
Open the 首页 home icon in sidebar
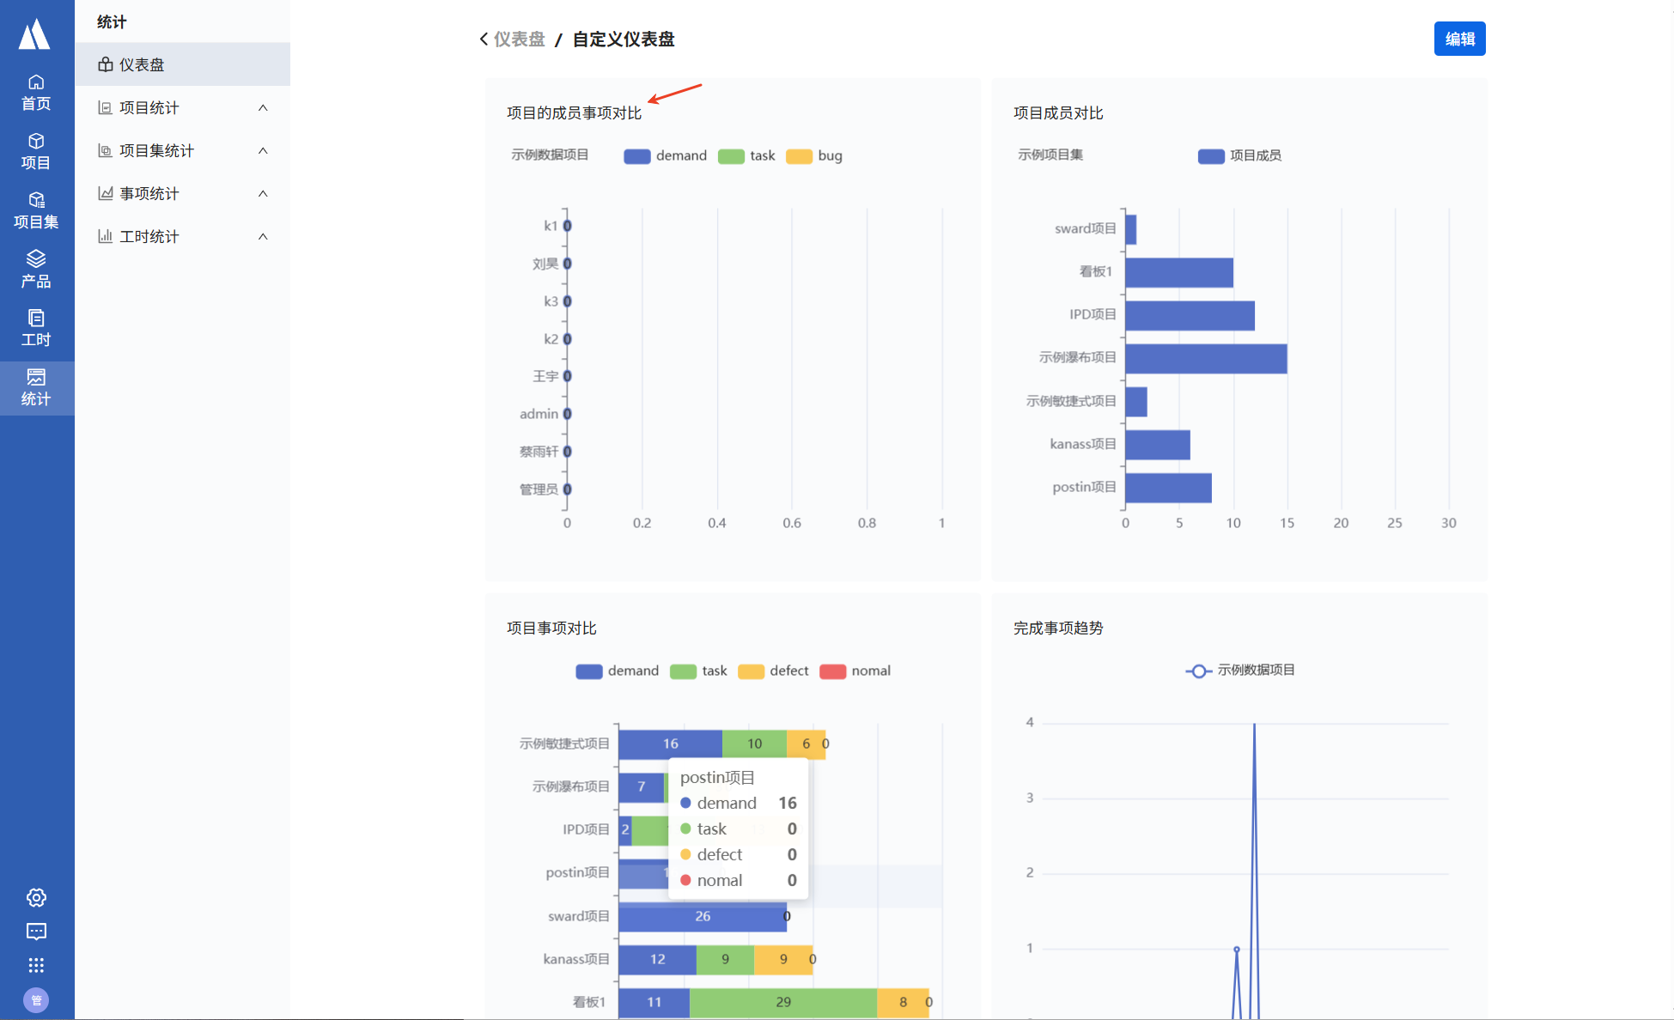(36, 92)
